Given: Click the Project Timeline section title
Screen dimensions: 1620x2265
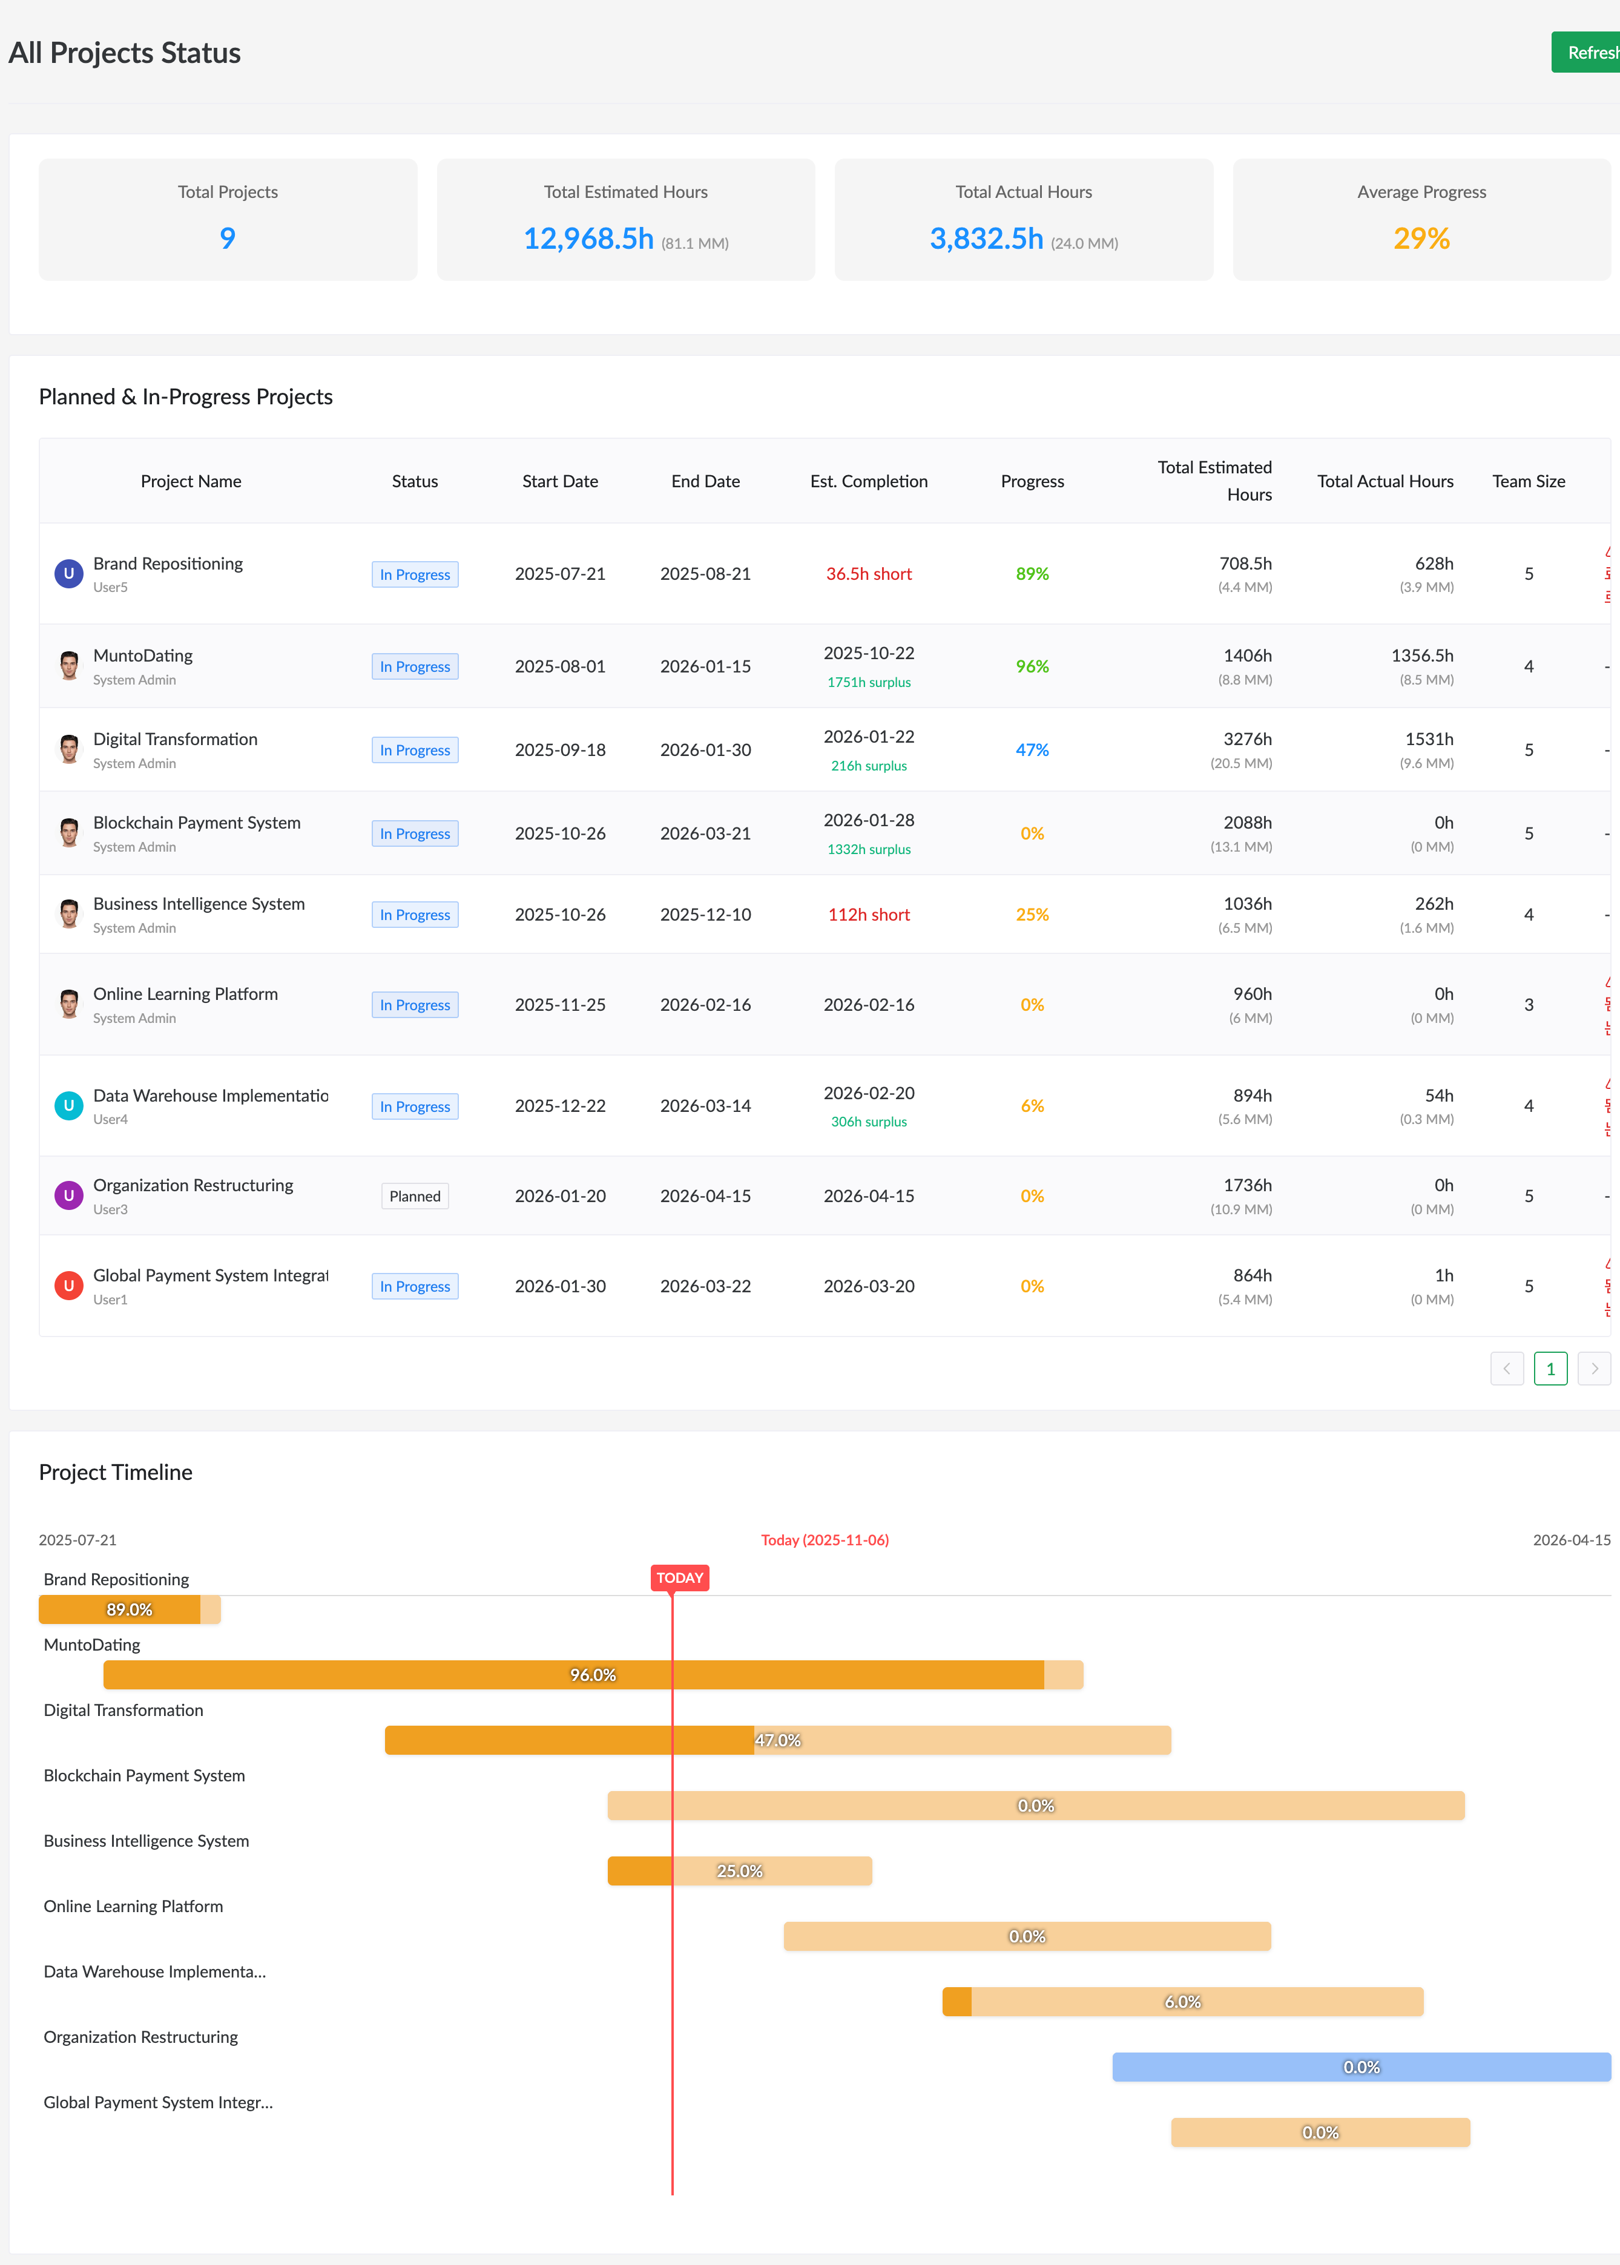Looking at the screenshot, I should [x=116, y=1472].
